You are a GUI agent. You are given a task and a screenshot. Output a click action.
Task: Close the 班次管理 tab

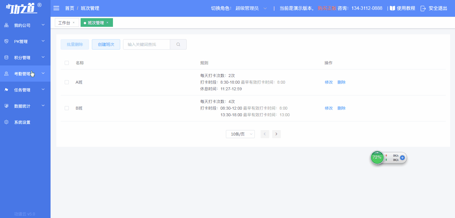coord(107,22)
